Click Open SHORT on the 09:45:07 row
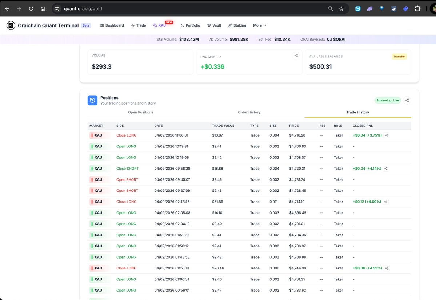 127,180
